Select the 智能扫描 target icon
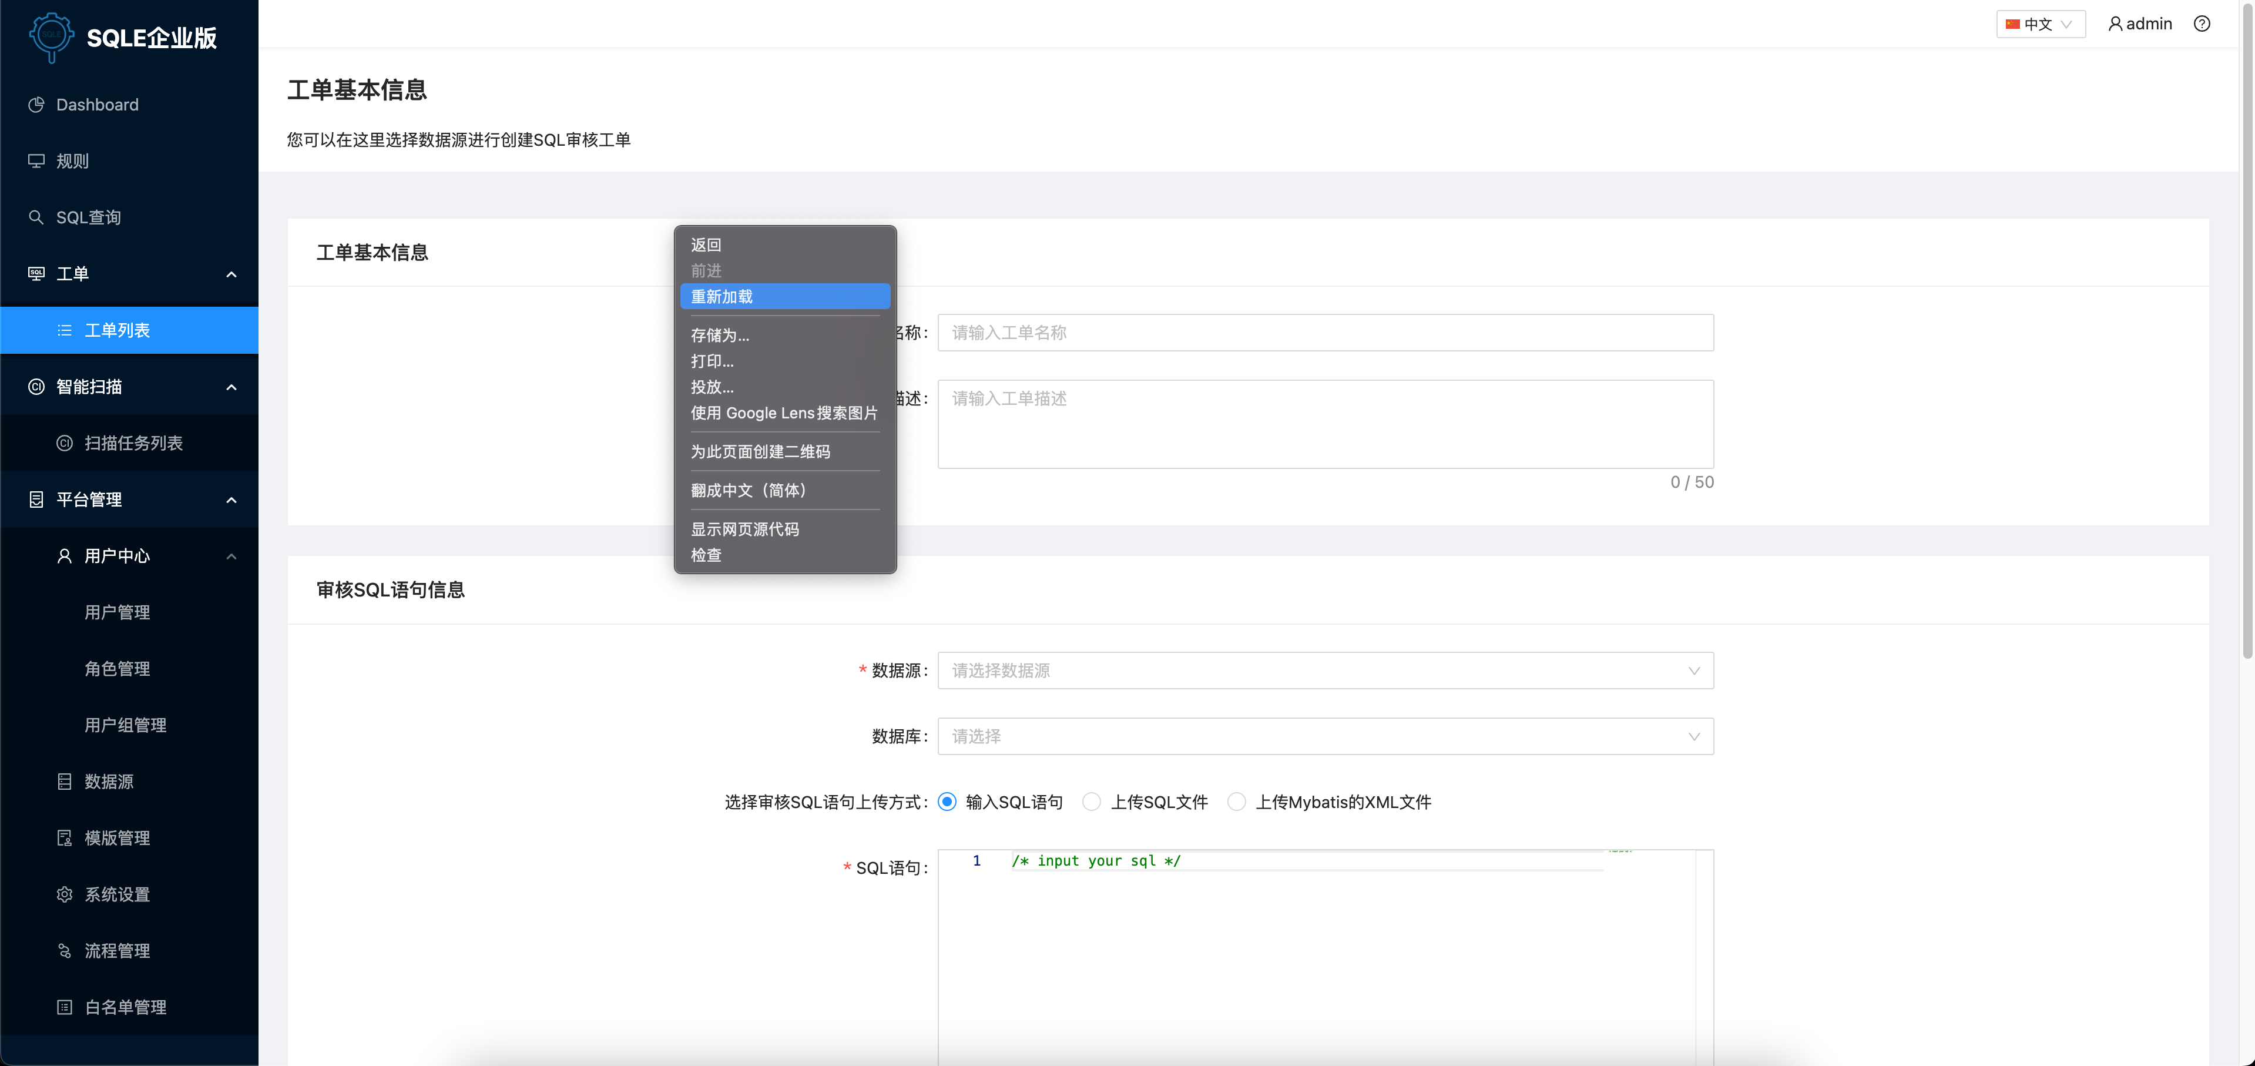Viewport: 2255px width, 1066px height. [36, 386]
